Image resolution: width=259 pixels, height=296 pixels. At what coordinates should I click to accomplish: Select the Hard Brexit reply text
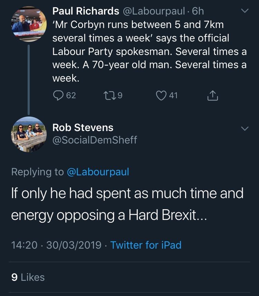(x=127, y=204)
